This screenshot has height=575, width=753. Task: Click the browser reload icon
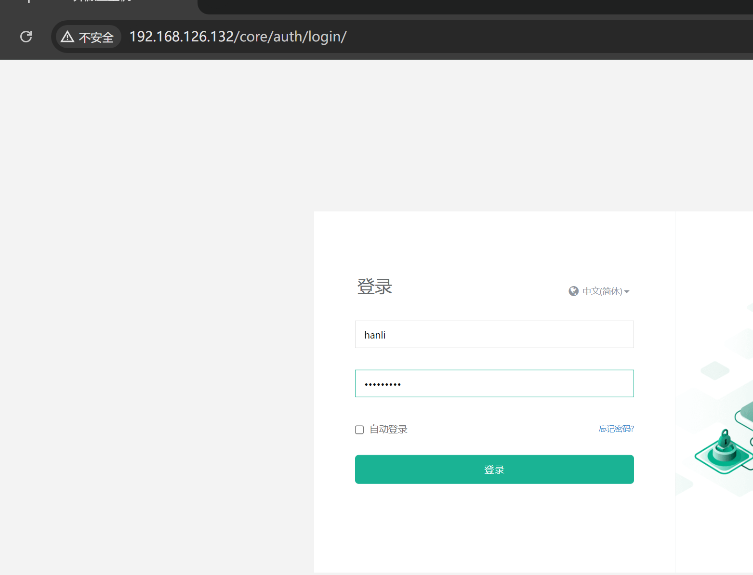tap(26, 37)
